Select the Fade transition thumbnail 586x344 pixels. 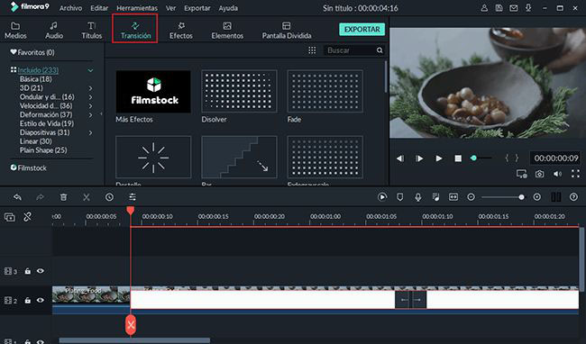(325, 92)
